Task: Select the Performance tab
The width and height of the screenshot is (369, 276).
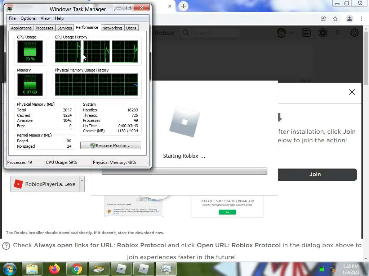Action: [x=87, y=27]
